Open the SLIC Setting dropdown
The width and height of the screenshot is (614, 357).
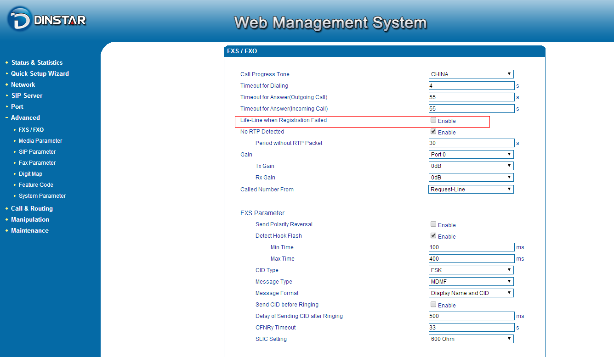[471, 339]
